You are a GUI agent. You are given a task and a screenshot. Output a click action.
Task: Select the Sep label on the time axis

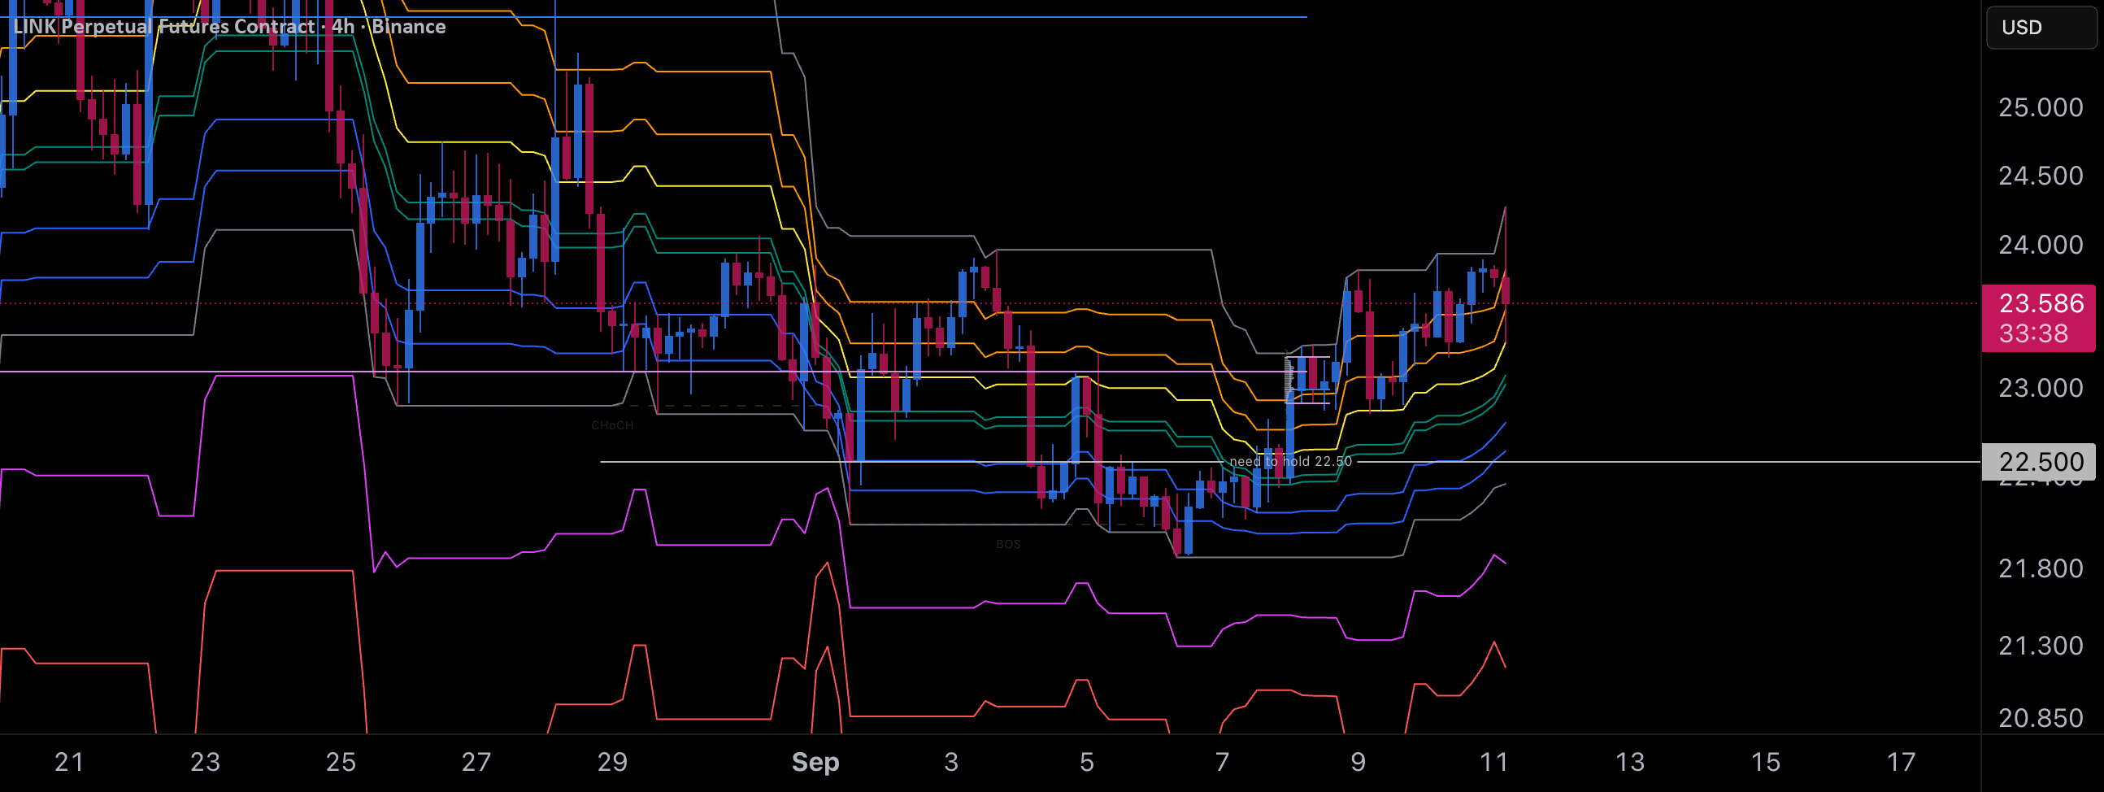(815, 762)
